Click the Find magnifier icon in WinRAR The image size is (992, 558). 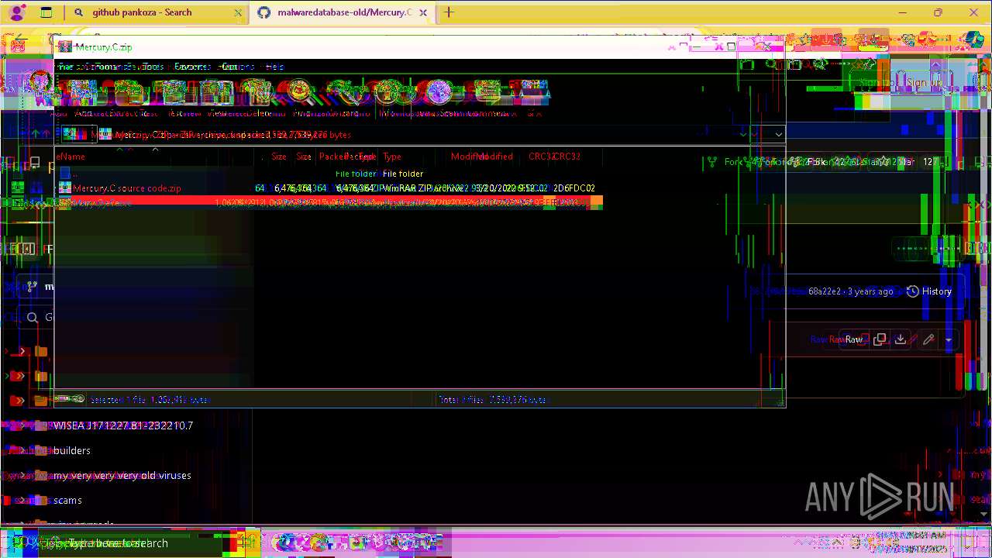coord(301,93)
